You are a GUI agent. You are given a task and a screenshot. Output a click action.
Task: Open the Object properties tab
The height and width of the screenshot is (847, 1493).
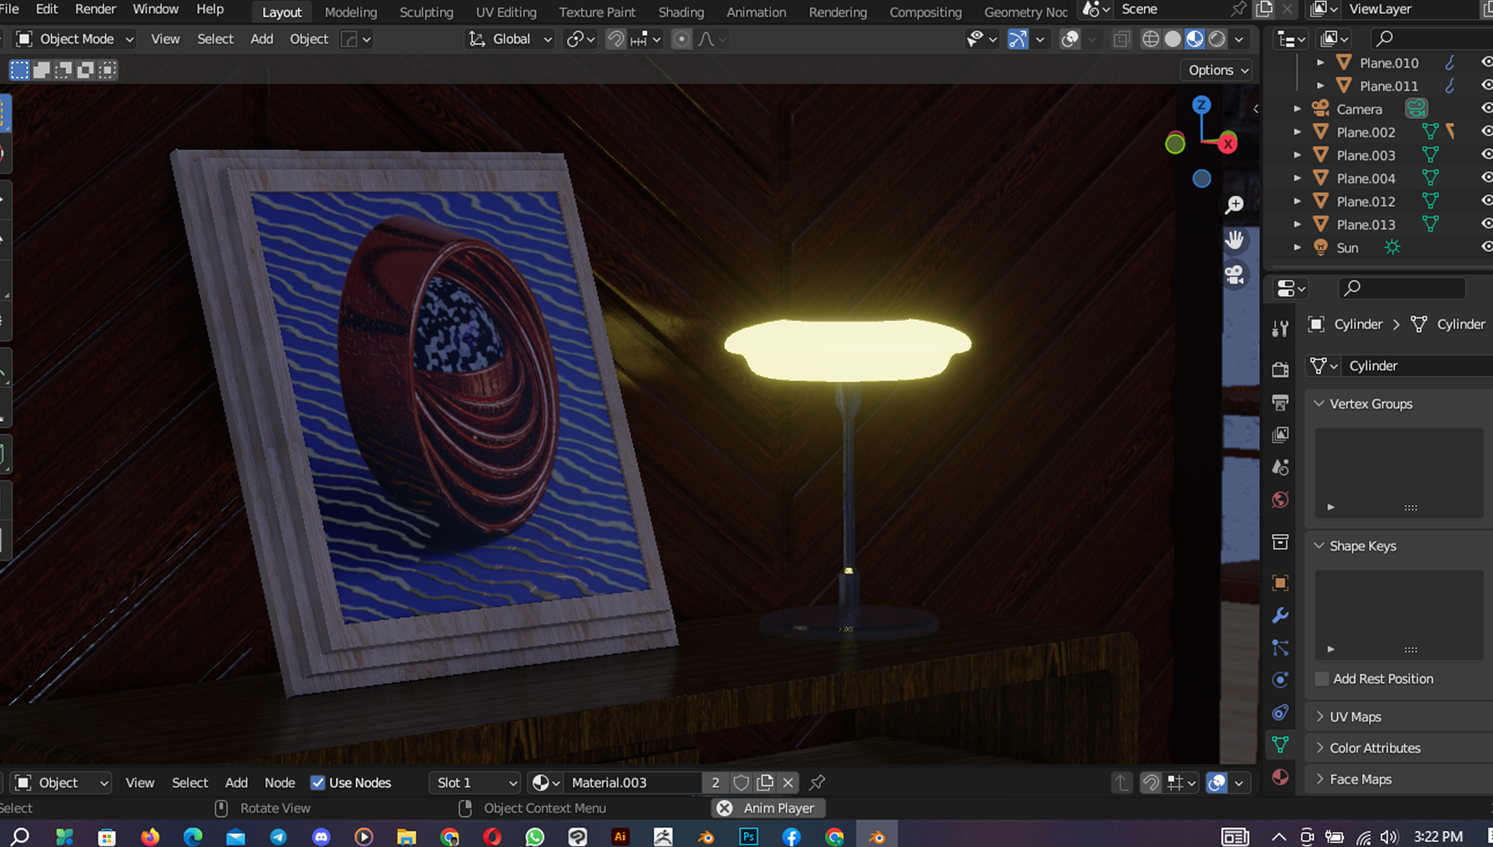click(x=1280, y=583)
